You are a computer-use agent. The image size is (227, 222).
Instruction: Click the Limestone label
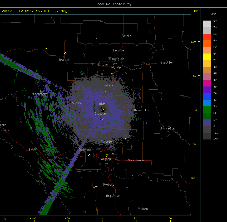pos(40,94)
